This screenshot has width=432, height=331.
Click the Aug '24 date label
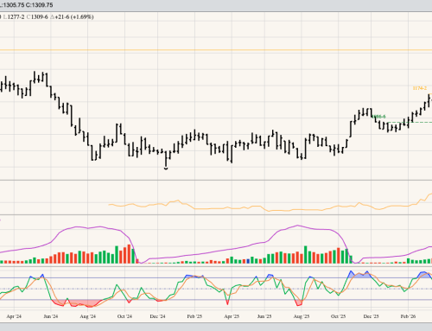click(88, 316)
